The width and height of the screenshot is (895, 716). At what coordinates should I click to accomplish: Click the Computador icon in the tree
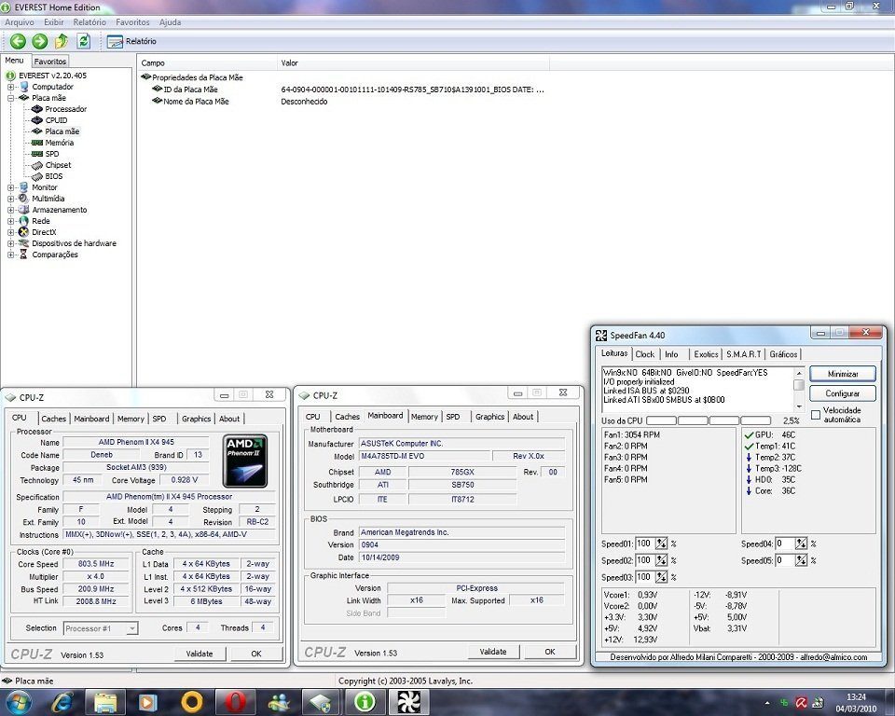pyautogui.click(x=24, y=87)
